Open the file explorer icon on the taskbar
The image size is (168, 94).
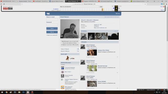pos(19,92)
